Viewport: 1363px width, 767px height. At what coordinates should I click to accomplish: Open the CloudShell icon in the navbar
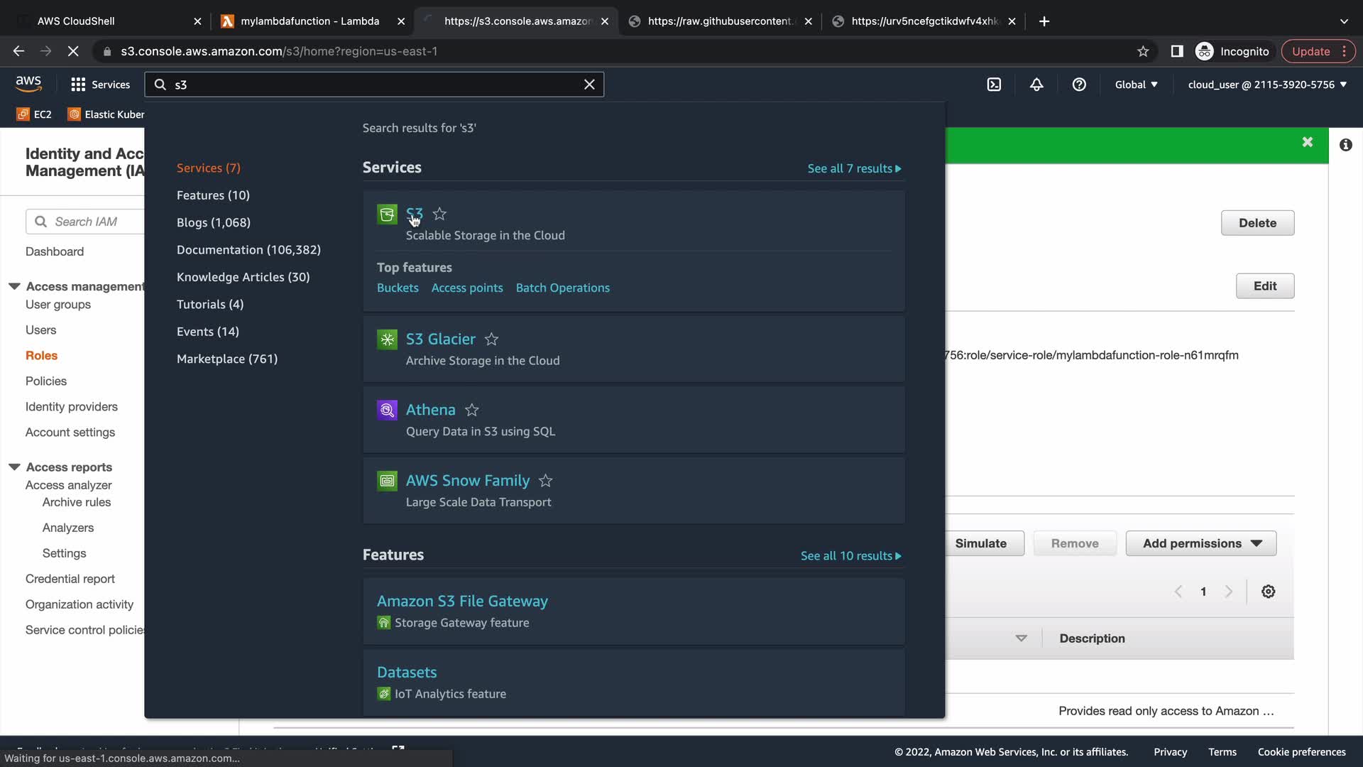click(x=994, y=85)
